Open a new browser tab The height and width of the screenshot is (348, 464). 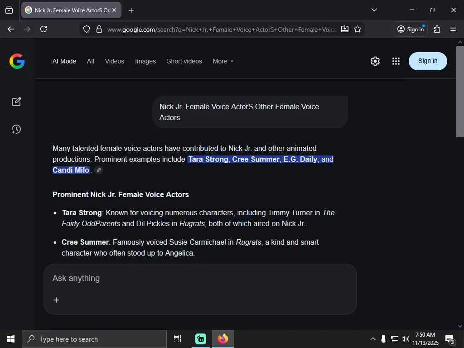[x=131, y=10]
